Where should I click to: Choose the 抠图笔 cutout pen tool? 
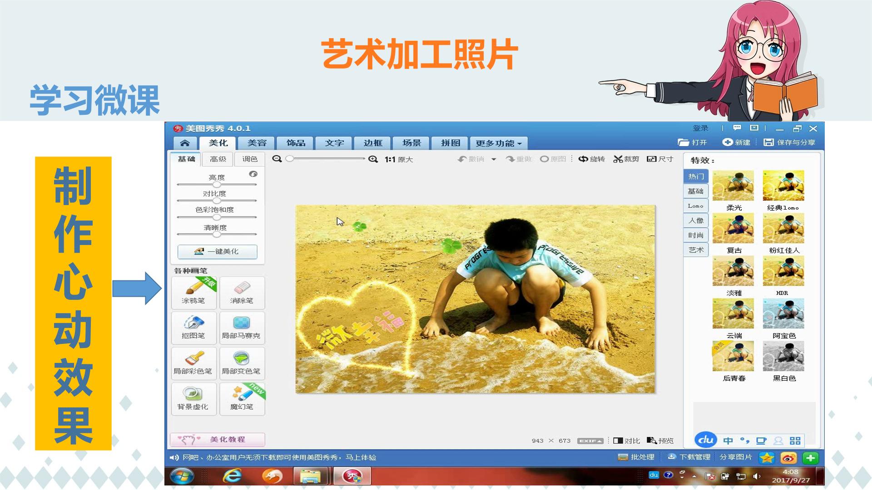coord(194,328)
